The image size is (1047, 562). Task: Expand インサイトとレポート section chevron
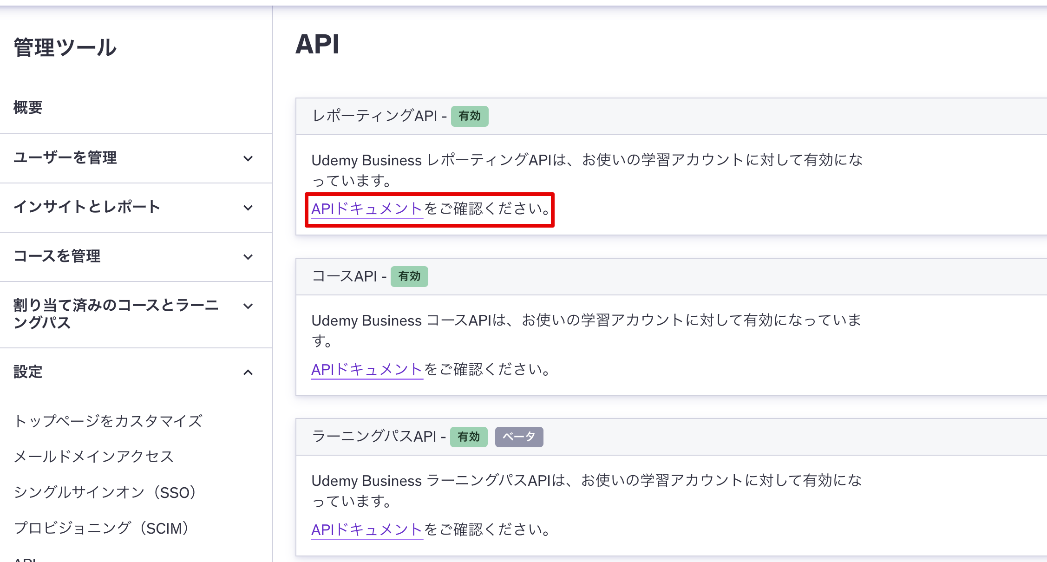click(248, 208)
